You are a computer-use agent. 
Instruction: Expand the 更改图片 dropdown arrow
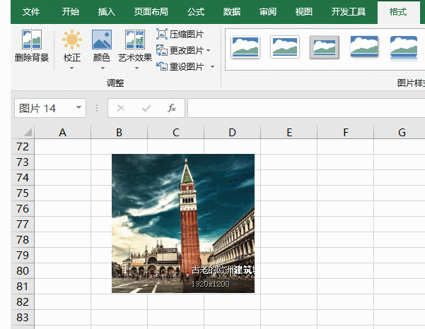pyautogui.click(x=209, y=51)
